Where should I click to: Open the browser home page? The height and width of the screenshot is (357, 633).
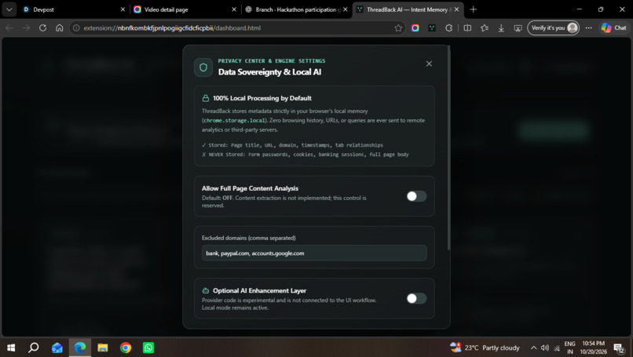60,27
